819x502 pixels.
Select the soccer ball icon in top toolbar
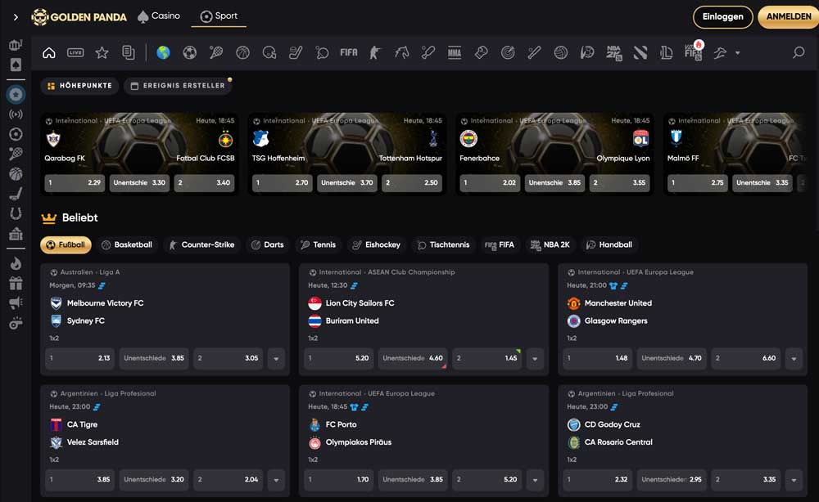[190, 52]
